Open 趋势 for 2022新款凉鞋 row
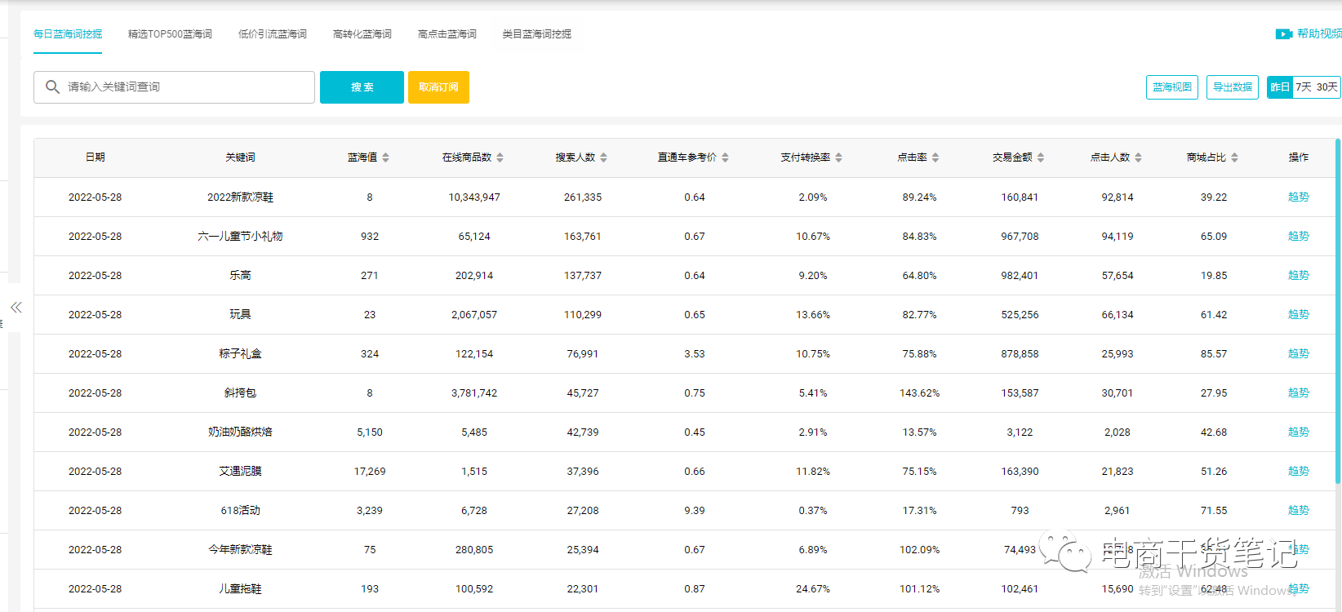The height and width of the screenshot is (612, 1342). click(x=1299, y=197)
